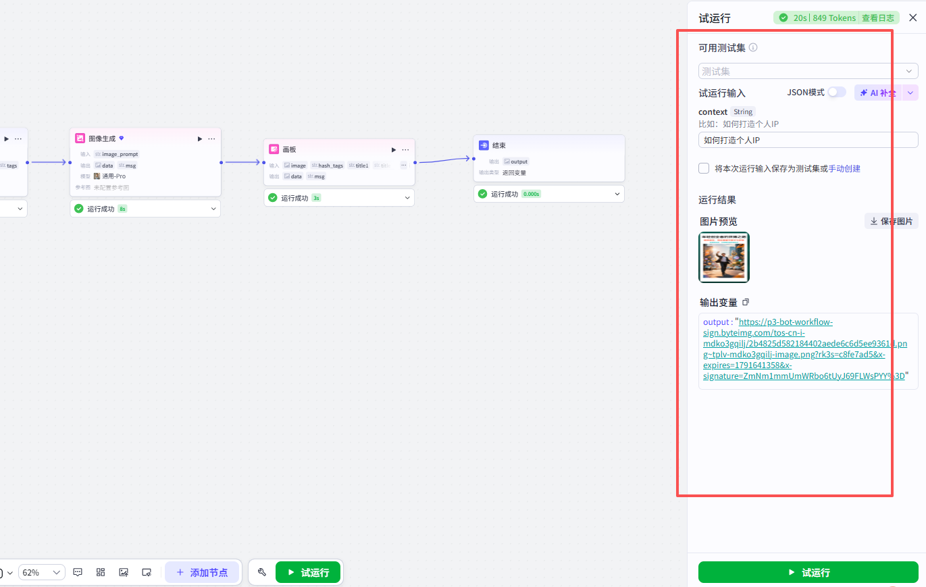The image size is (926, 587).
Task: Check the save run input as test set box
Action: pyautogui.click(x=704, y=168)
